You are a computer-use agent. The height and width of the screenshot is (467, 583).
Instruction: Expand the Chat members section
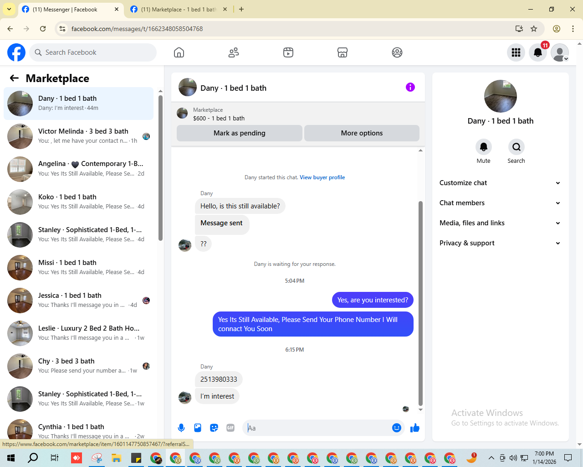[500, 203]
